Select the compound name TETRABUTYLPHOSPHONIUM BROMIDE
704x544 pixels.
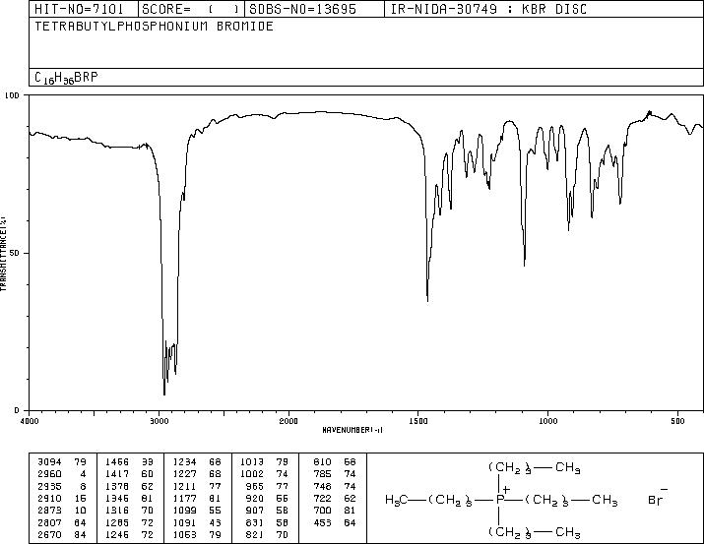[154, 26]
